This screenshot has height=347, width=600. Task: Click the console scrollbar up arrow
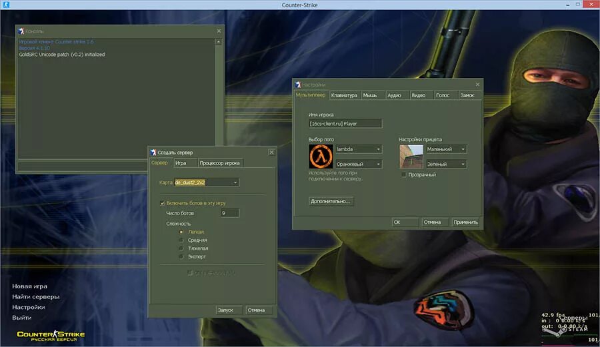click(218, 42)
